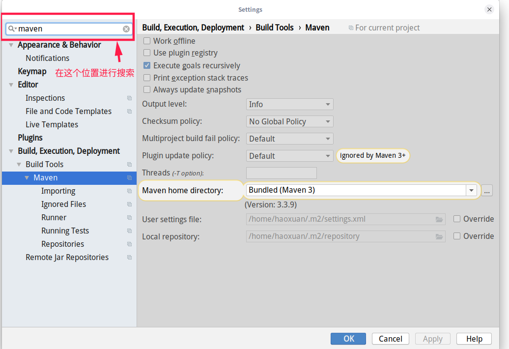
Task: Check Override for the user settings file
Action: [x=456, y=219]
